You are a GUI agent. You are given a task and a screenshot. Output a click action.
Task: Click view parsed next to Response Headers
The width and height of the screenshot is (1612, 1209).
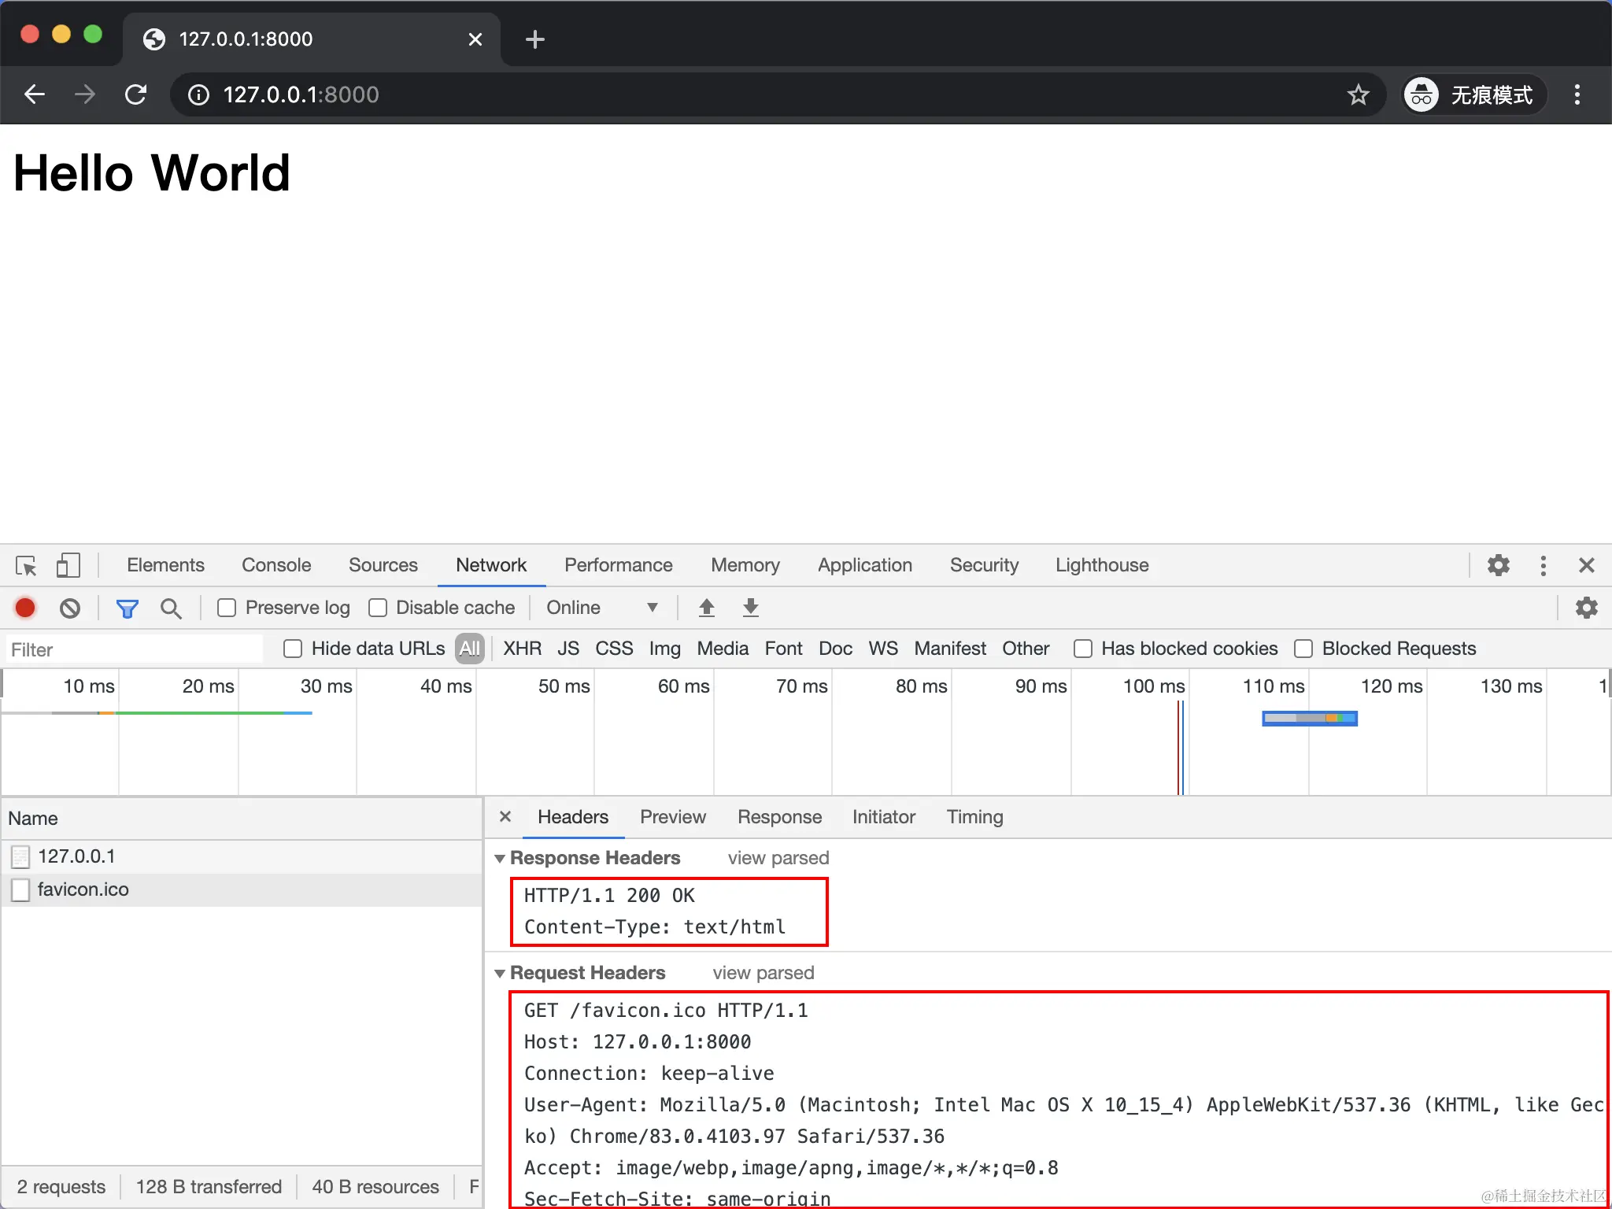tap(778, 858)
